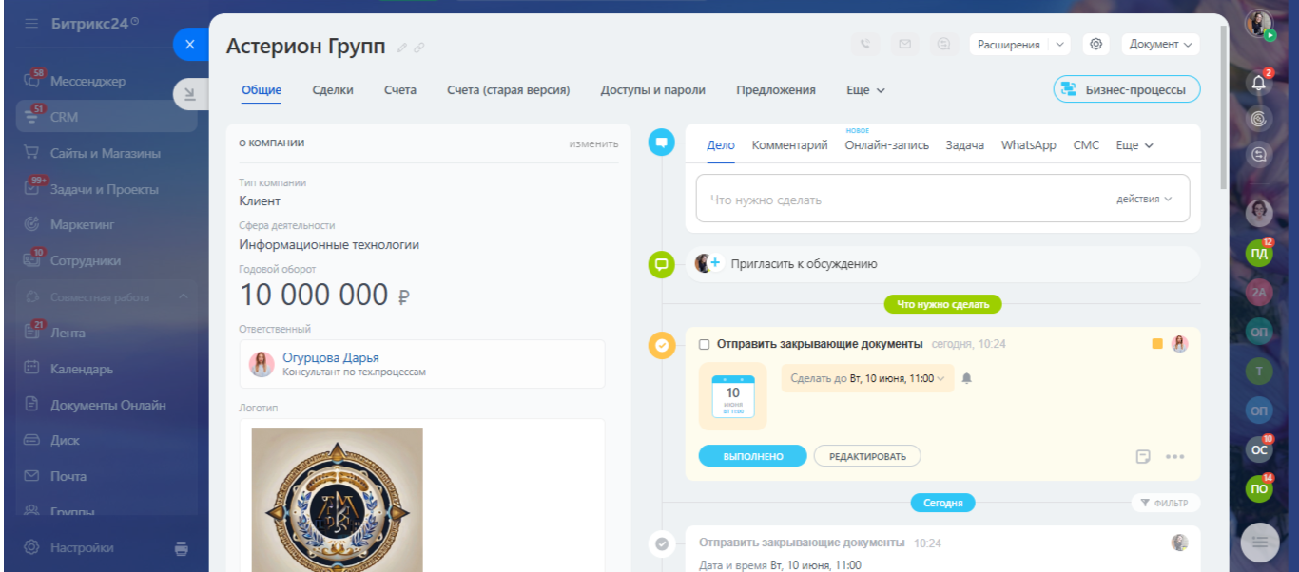Open the Битрикс24 hamburger menu
The width and height of the screenshot is (1299, 572).
tap(31, 22)
